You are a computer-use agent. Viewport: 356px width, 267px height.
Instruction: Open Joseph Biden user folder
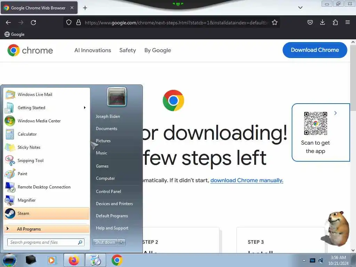pos(108,116)
